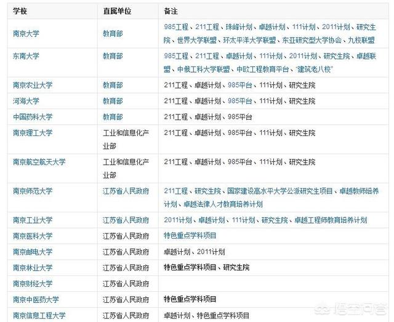Open 特色重点学科项目 link in 南京医科大学 row
This screenshot has width=394, height=322.
pos(190,236)
